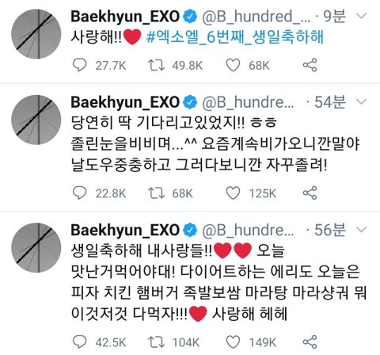Image resolution: width=380 pixels, height=355 pixels.
Task: View the profile picture on the second tweet
Action: 36,120
